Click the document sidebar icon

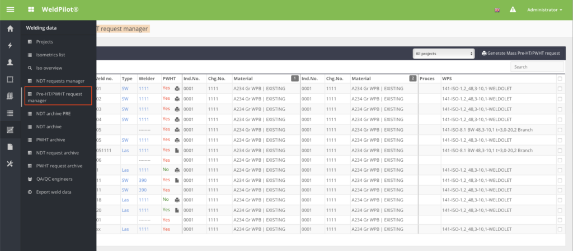click(10, 147)
